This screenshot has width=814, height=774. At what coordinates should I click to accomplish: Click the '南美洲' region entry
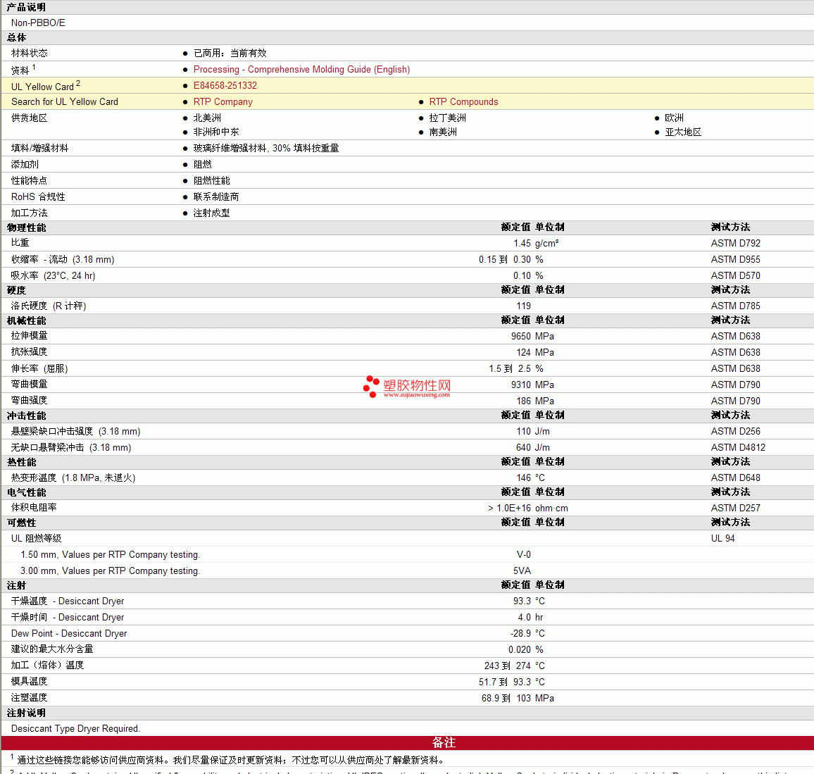(x=443, y=132)
